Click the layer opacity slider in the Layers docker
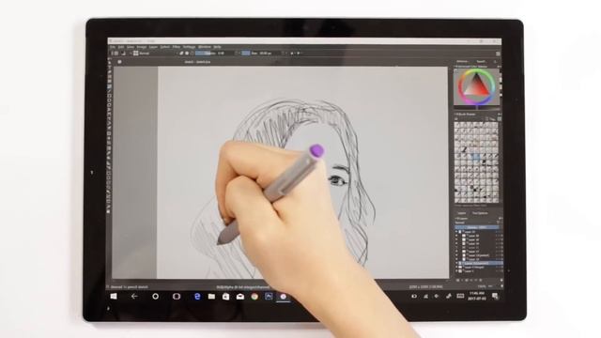The image size is (601, 338). click(477, 227)
